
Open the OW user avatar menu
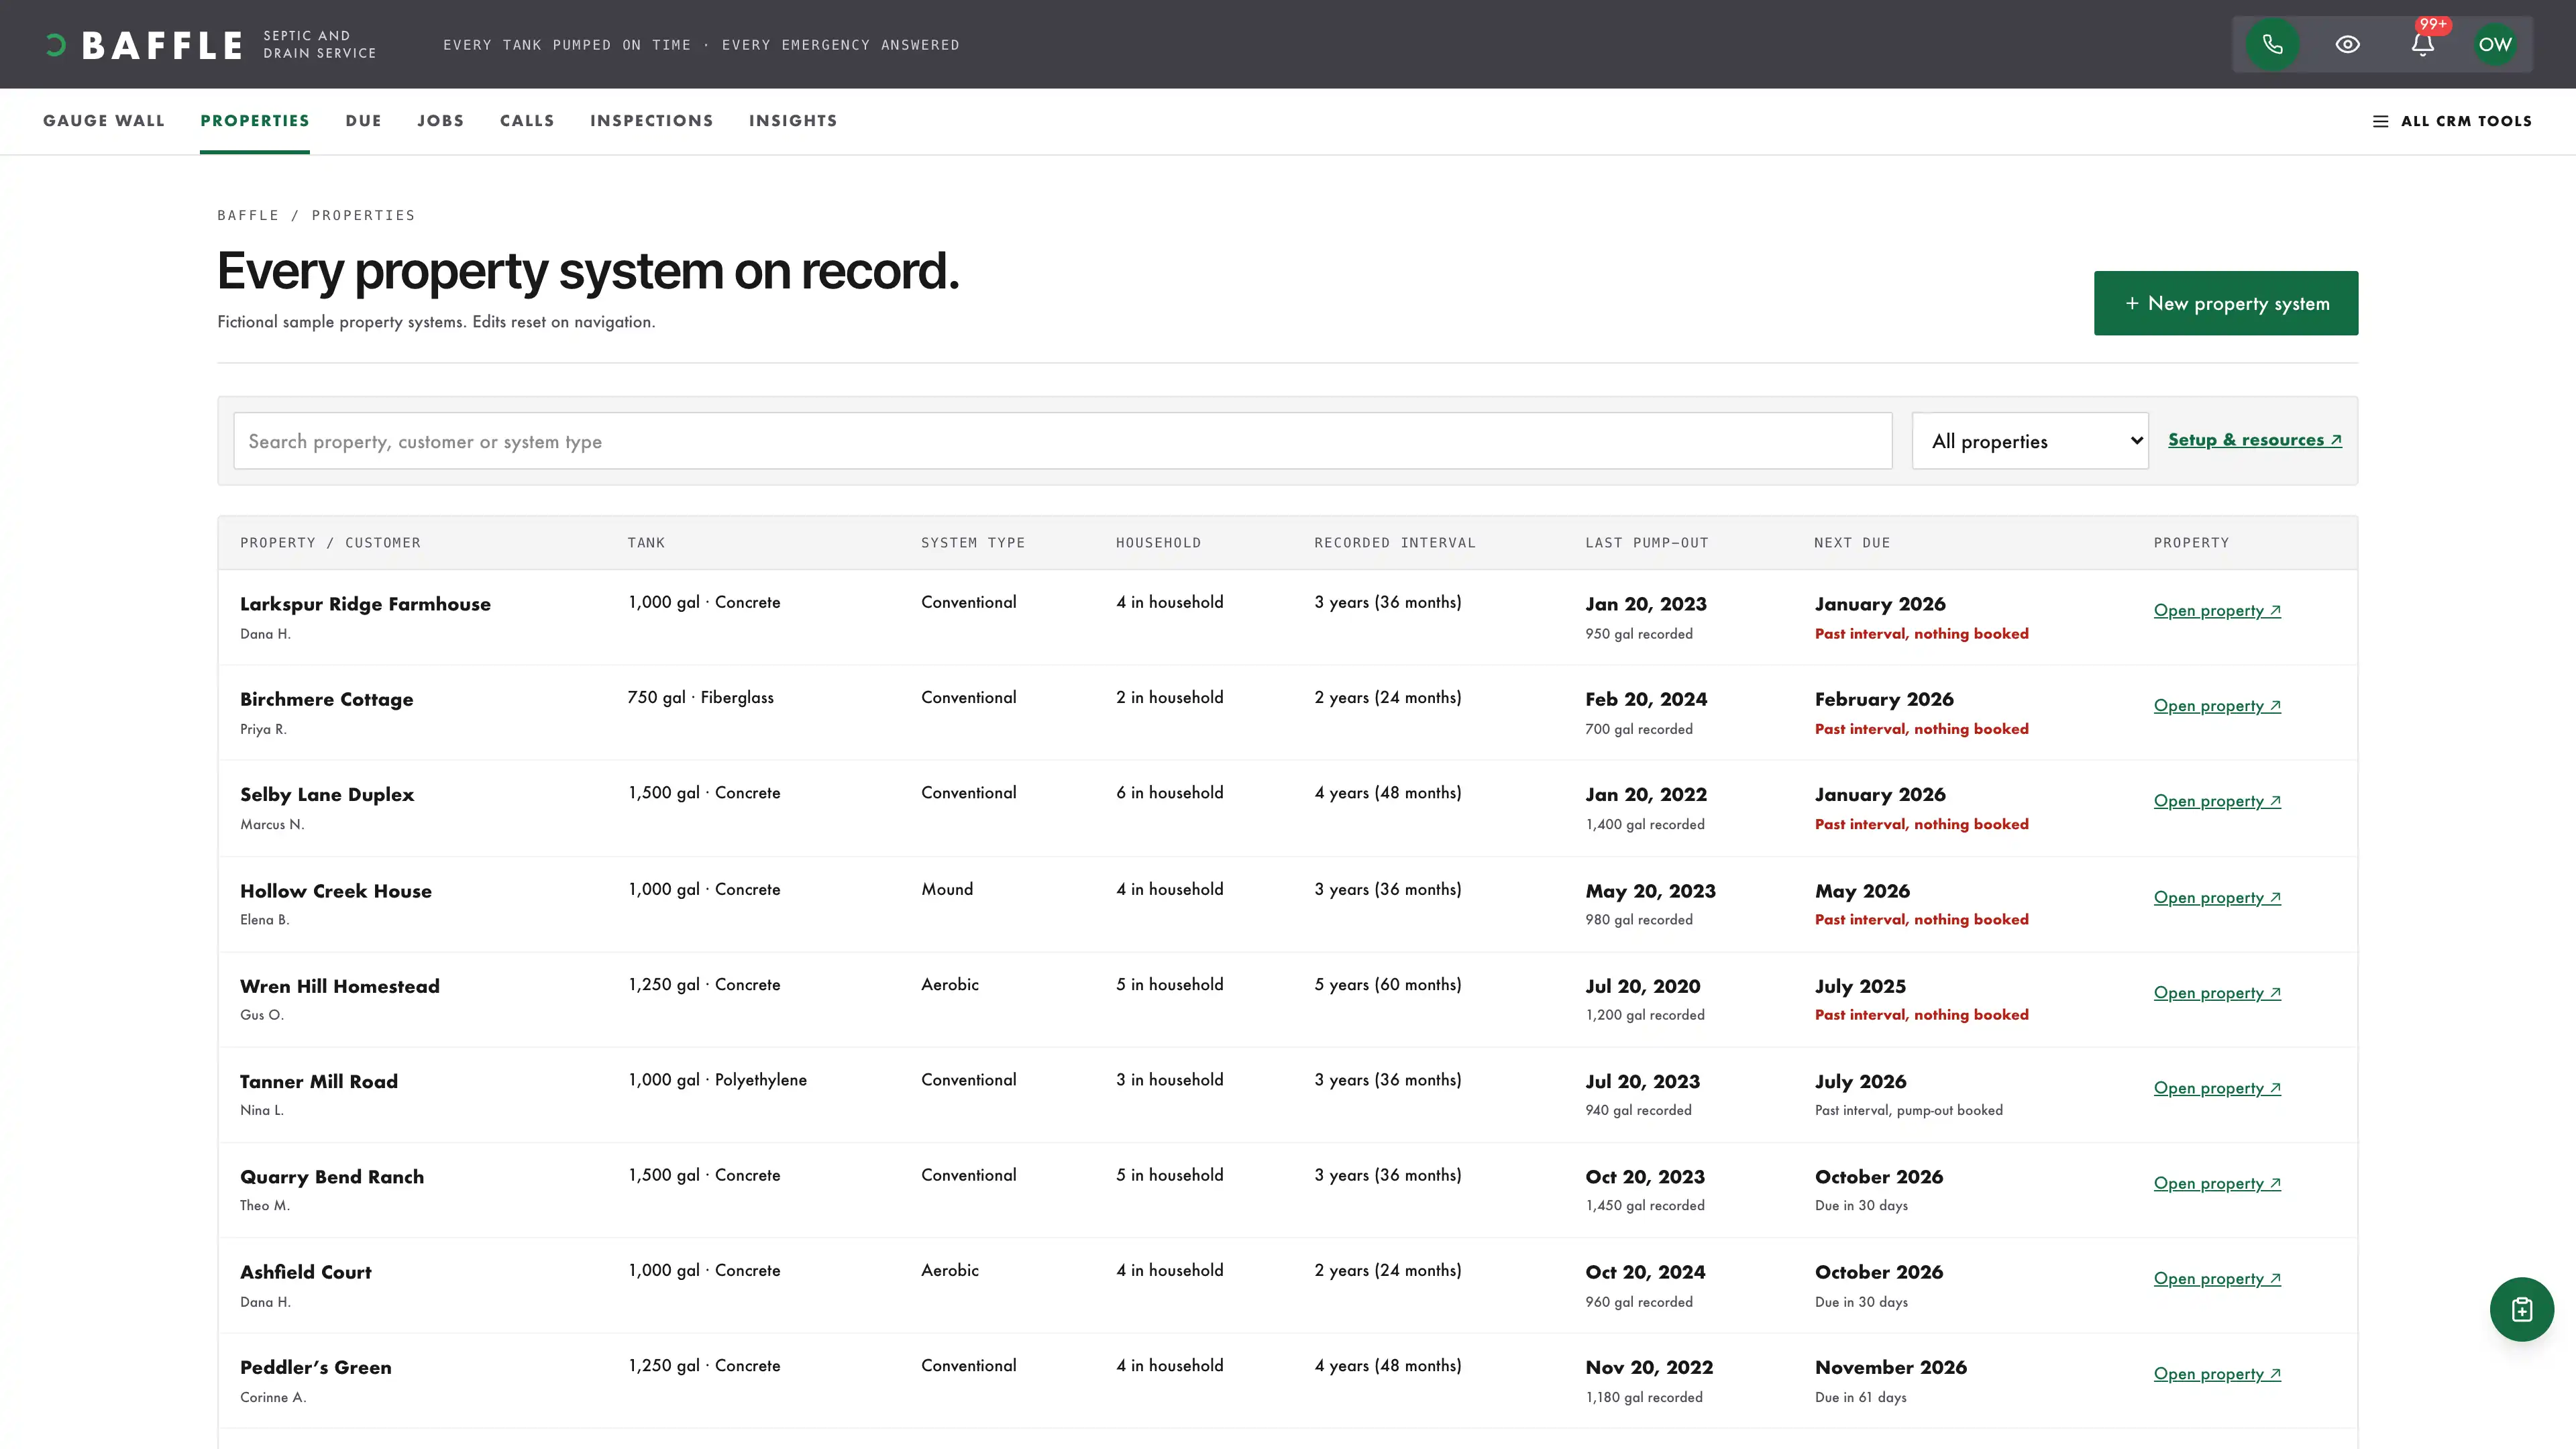coord(2495,44)
